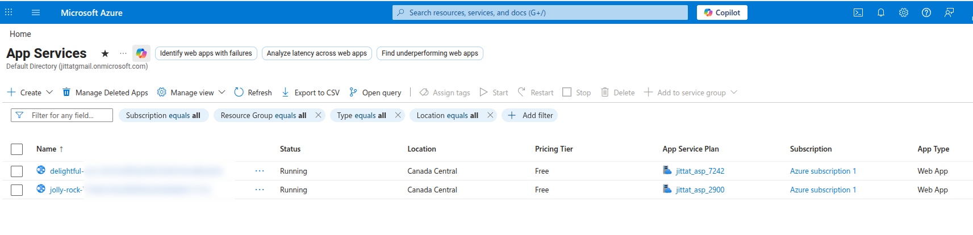The image size is (973, 235).
Task: Click the Subscription column header
Action: [x=811, y=149]
